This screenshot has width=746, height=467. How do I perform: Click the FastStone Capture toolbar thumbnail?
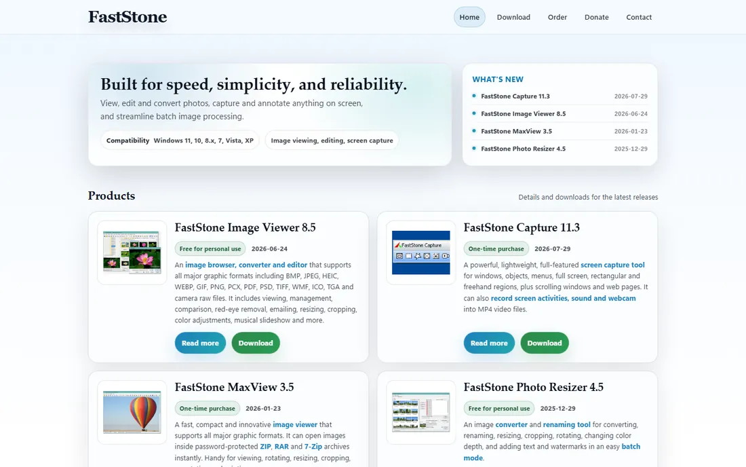click(x=421, y=253)
